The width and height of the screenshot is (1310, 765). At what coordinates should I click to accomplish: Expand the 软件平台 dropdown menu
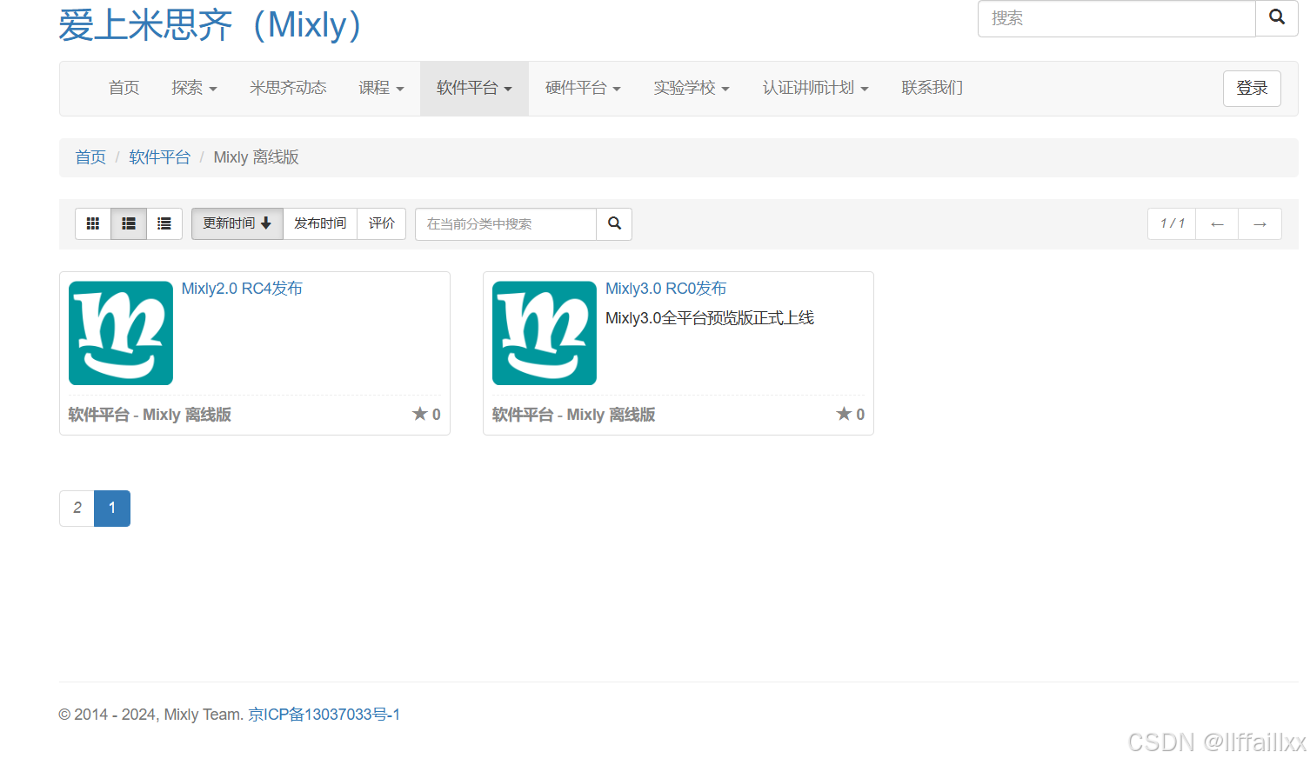[x=474, y=88]
